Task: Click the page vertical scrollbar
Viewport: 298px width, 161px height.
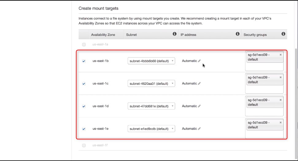Action: (296, 103)
